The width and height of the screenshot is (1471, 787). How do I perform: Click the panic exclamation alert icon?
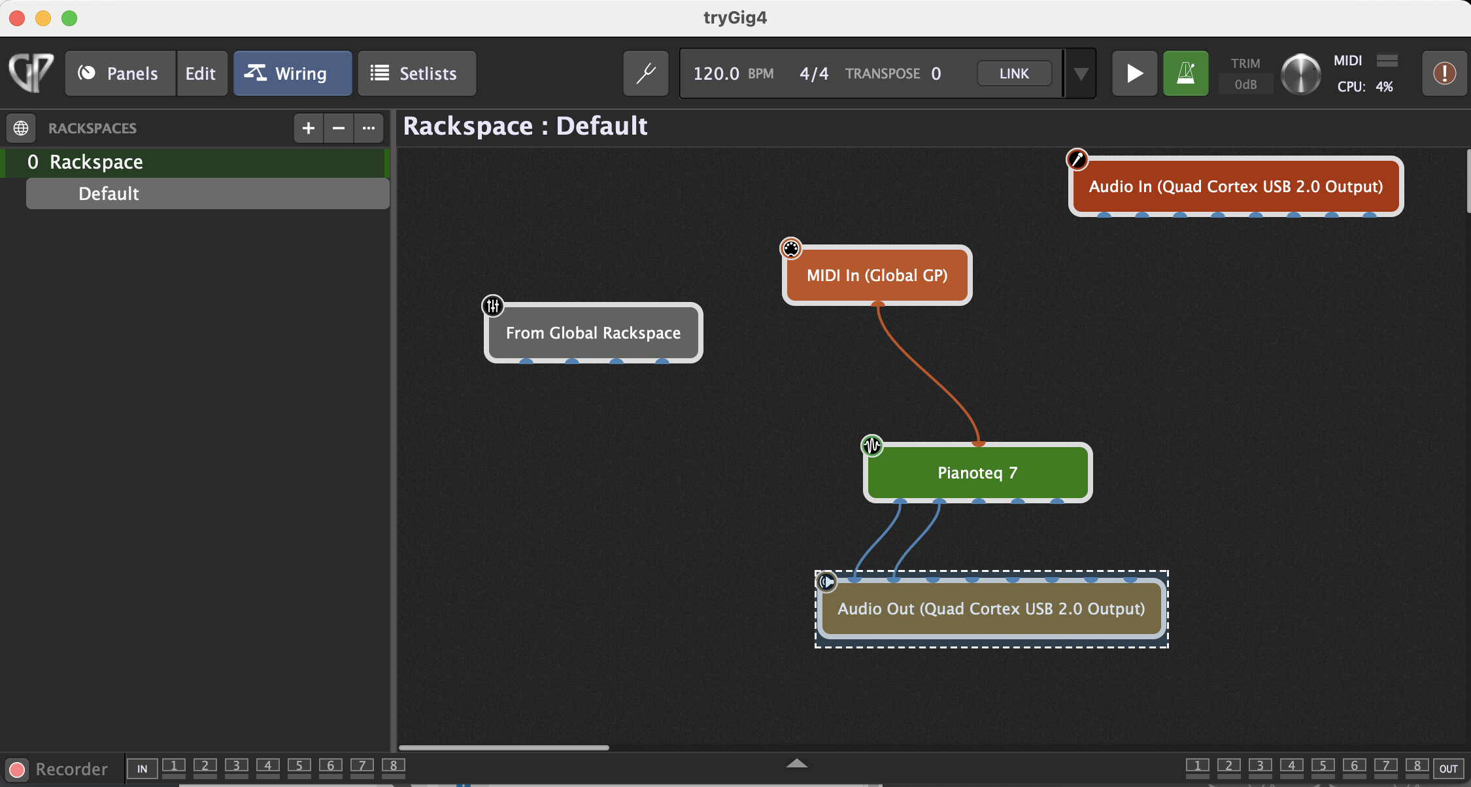(1444, 73)
